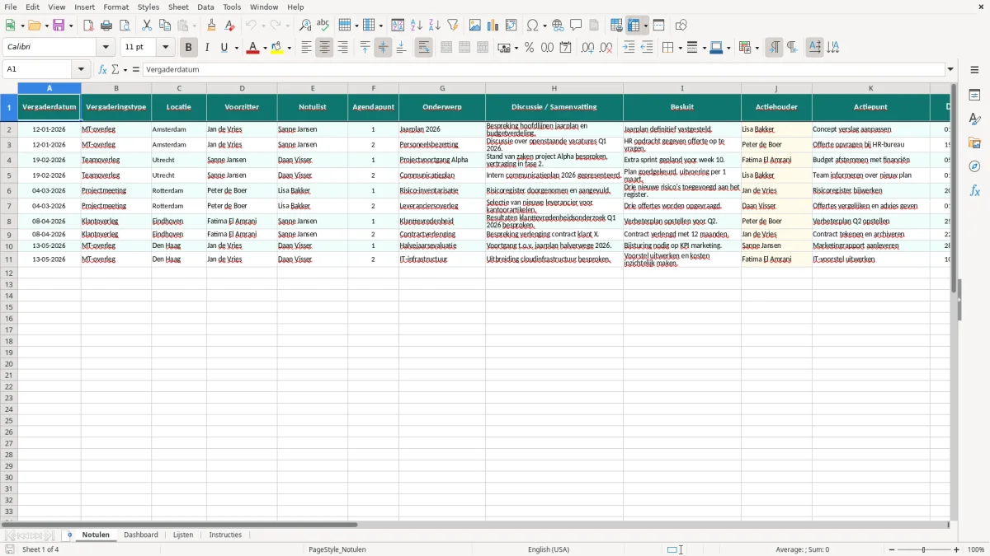This screenshot has width=990, height=556.
Task: Click the Increase Indent icon
Action: (629, 48)
